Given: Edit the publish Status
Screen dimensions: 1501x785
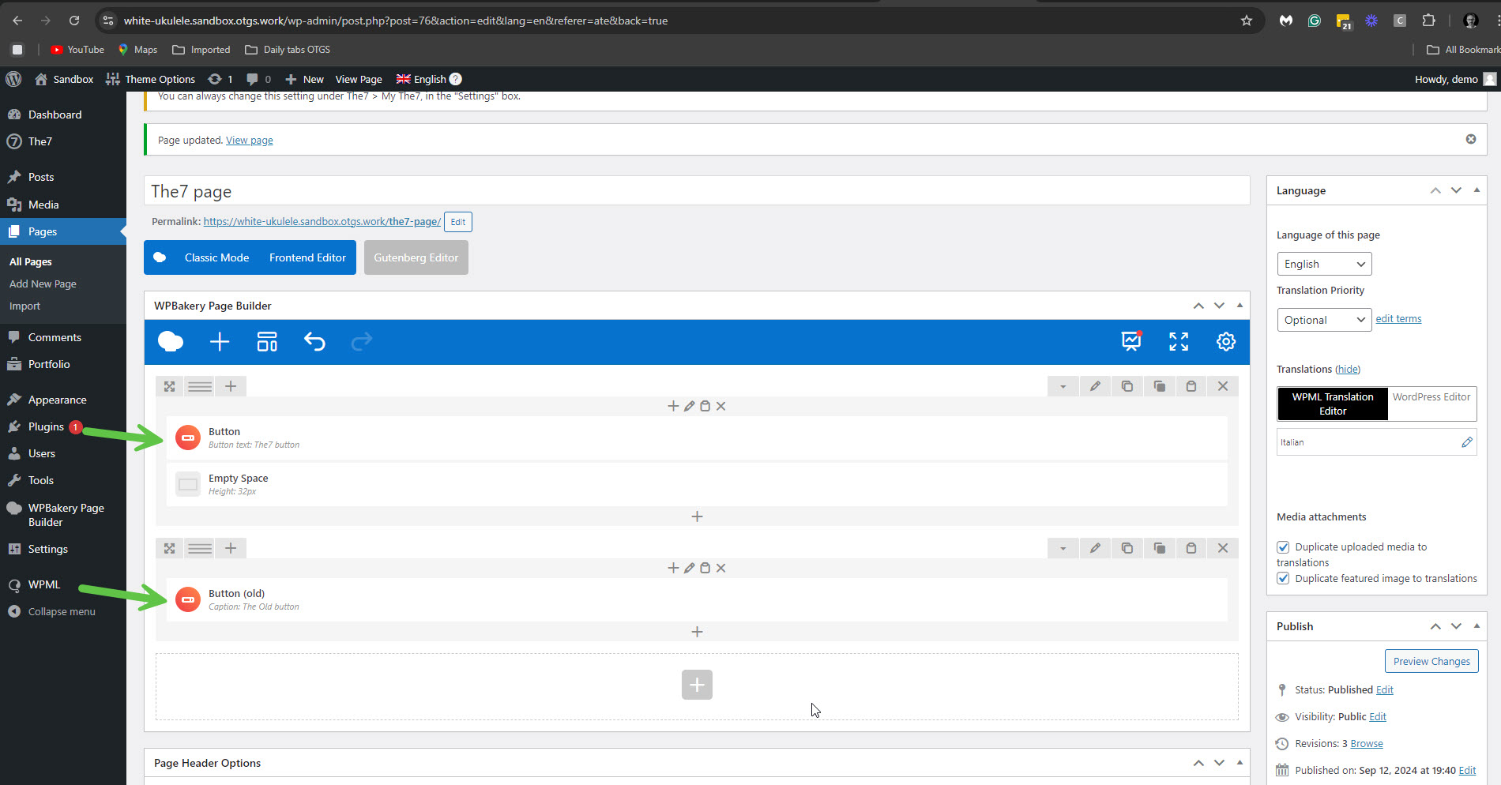Looking at the screenshot, I should pos(1385,690).
